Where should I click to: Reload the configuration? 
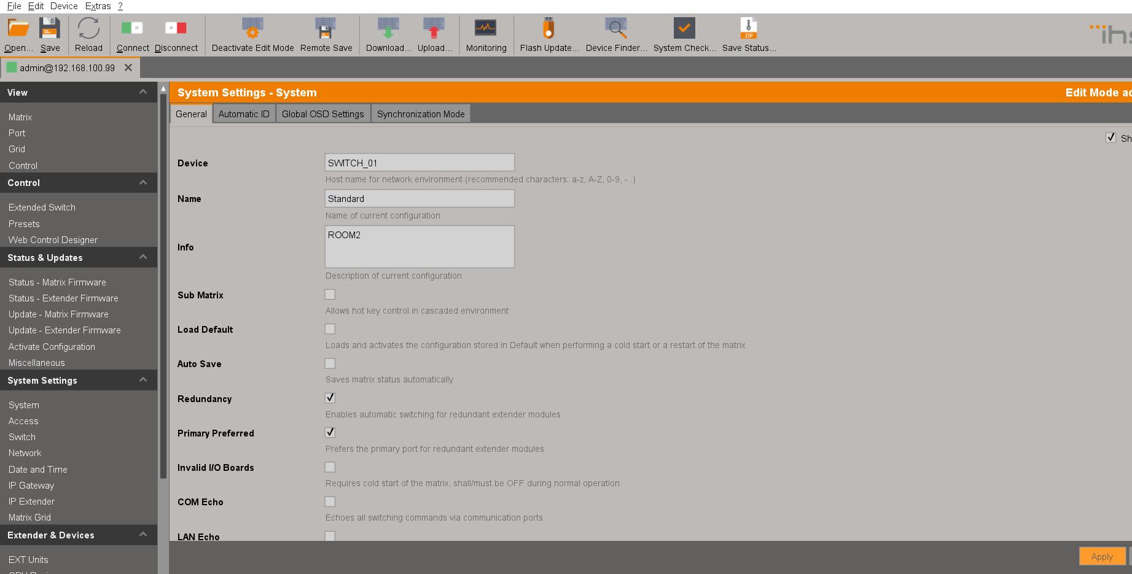[x=88, y=29]
